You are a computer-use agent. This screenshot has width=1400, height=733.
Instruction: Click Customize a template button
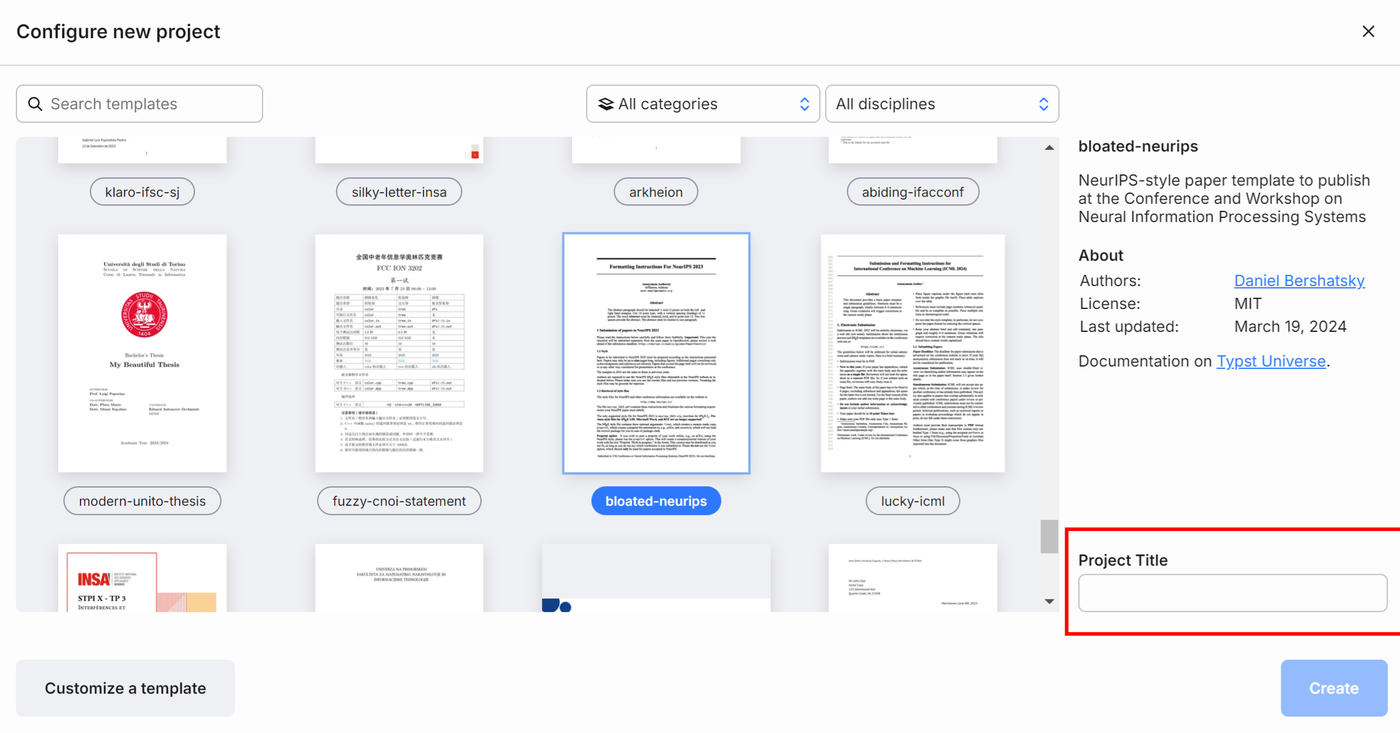click(x=125, y=688)
